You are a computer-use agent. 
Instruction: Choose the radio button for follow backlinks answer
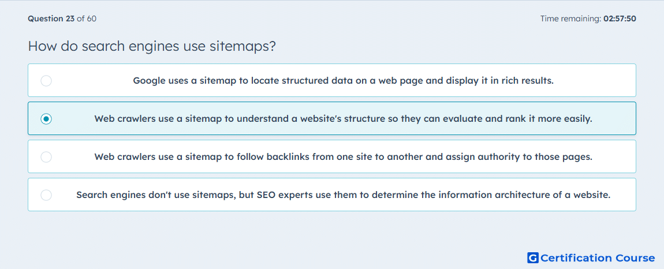tap(46, 157)
